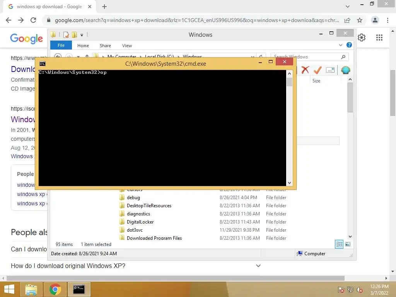
Task: Open Command Prompt taskbar button
Action: pyautogui.click(x=79, y=289)
